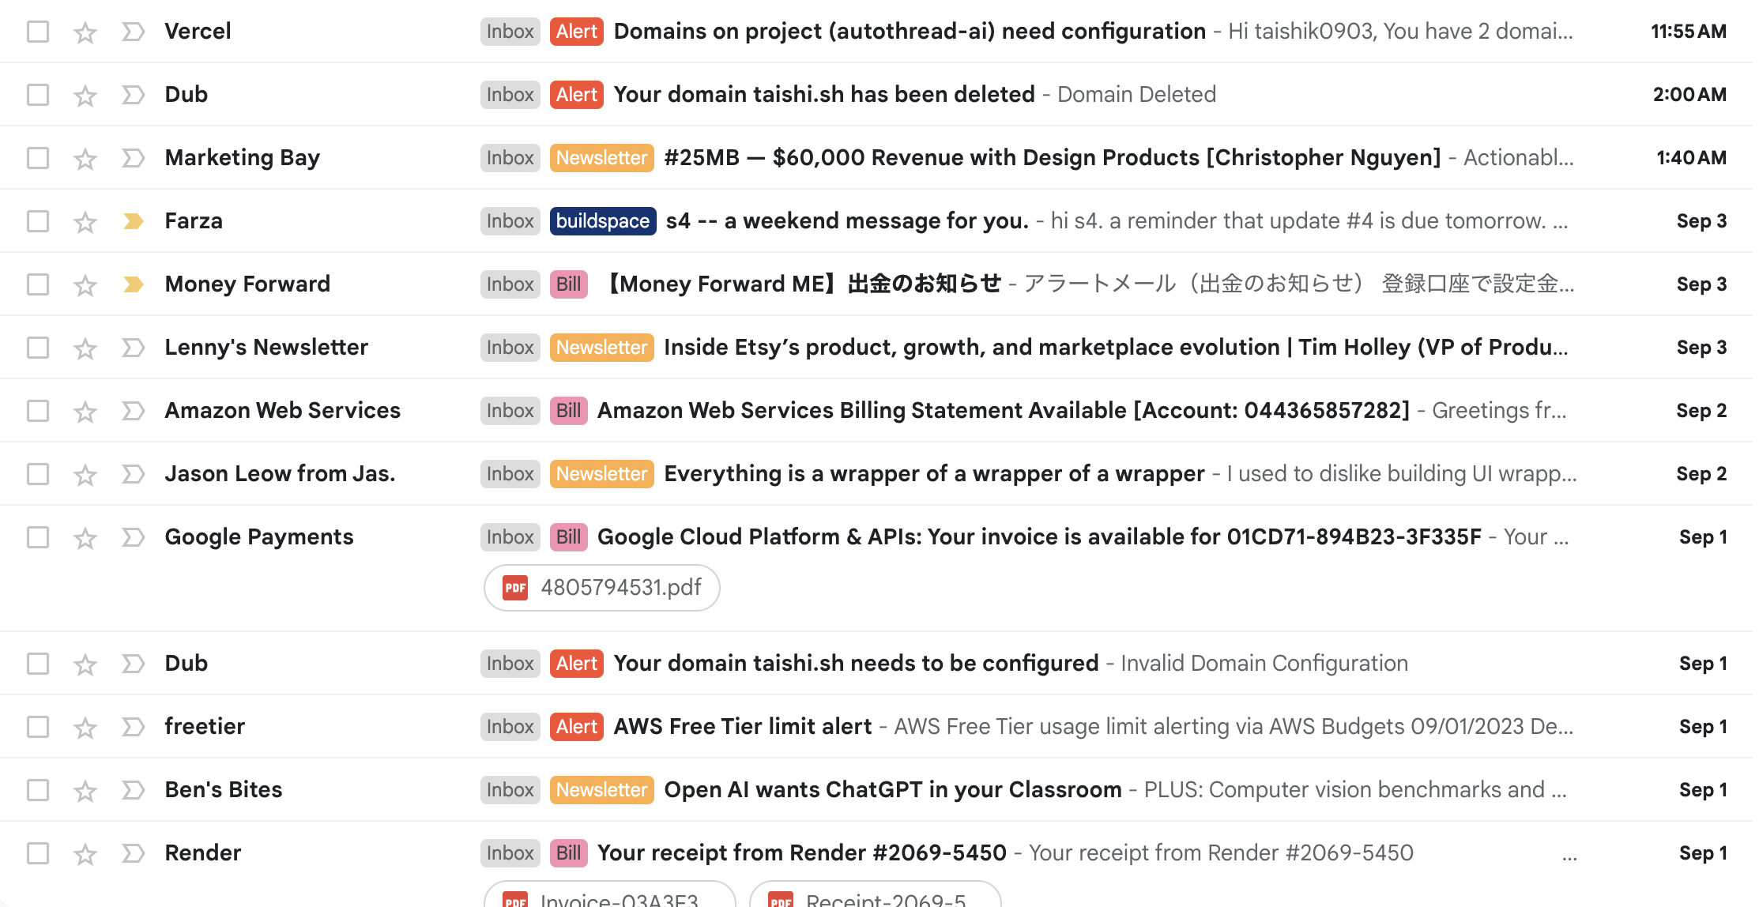
Task: Click Alert label on freetier email
Action: [577, 727]
